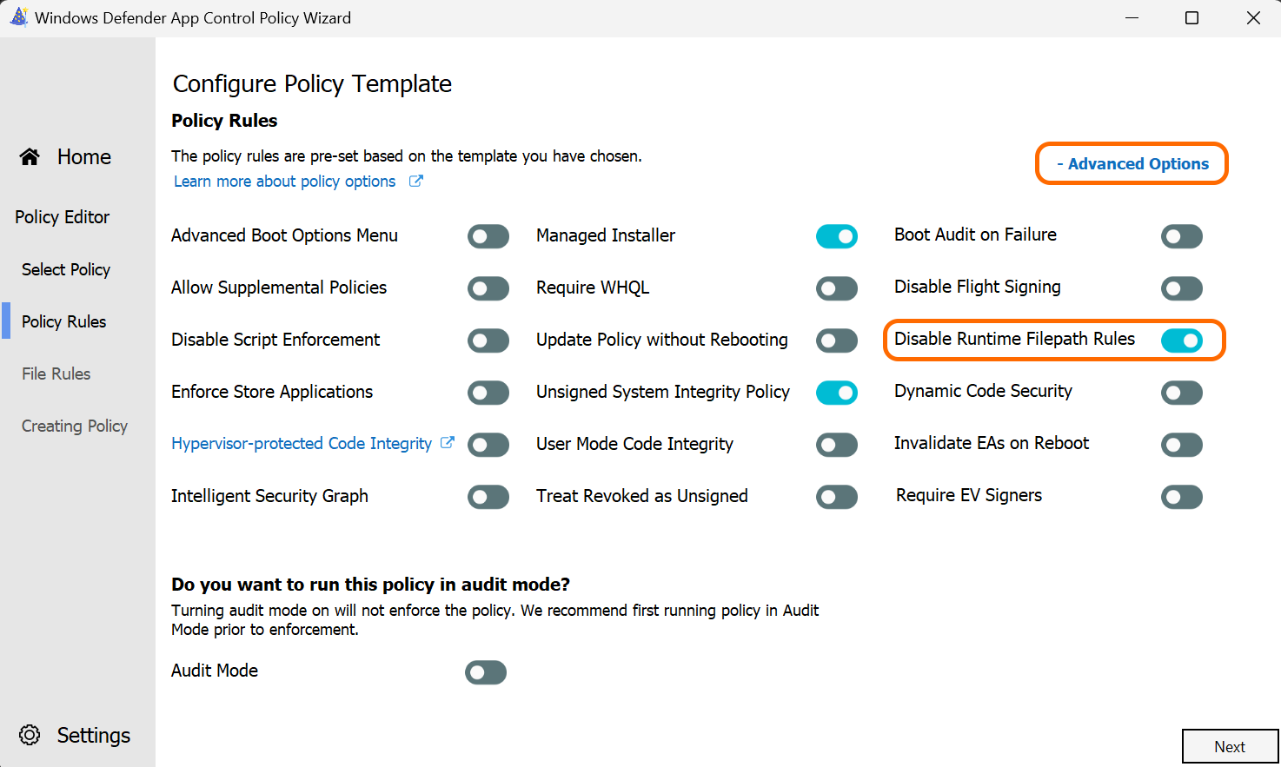Disable the Managed Installer toggle

click(x=836, y=236)
